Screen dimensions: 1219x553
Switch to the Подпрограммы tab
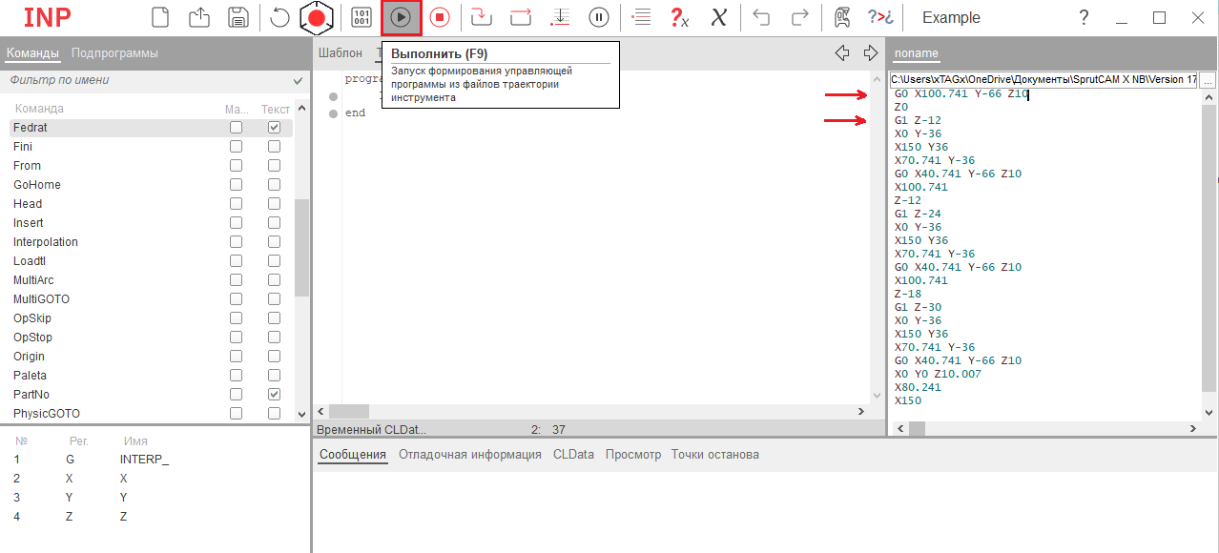point(114,53)
